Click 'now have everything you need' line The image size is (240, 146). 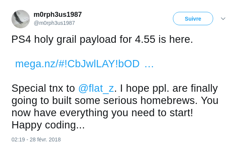coord(102,113)
